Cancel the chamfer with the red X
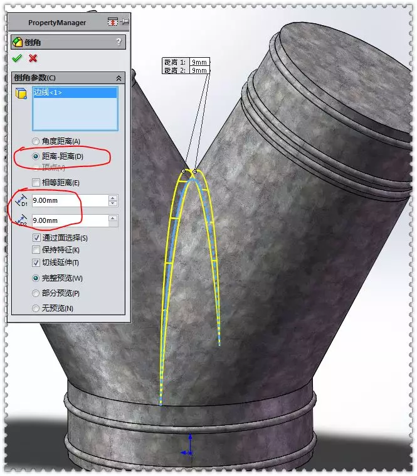This screenshot has width=417, height=476. tap(33, 58)
